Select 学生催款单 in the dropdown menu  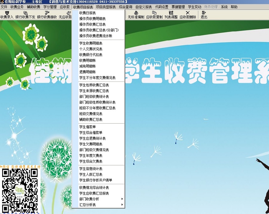point(87,127)
